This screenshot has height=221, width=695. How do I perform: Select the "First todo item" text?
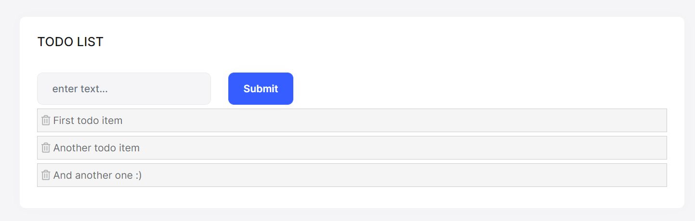(88, 121)
